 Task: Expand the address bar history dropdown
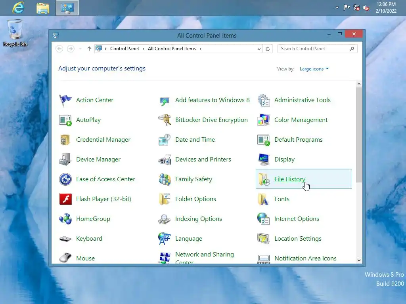(259, 49)
